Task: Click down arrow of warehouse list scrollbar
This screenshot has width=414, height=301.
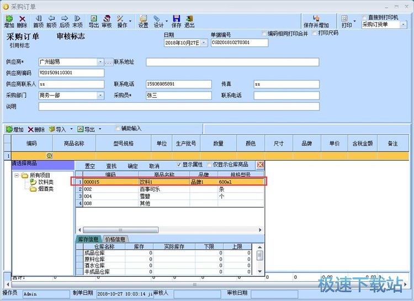Action: [x=260, y=271]
